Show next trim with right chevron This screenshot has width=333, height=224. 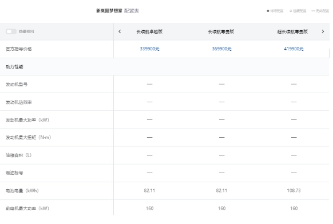click(323, 31)
